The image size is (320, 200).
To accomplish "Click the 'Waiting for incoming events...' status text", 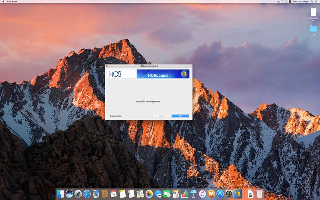I will 148,102.
